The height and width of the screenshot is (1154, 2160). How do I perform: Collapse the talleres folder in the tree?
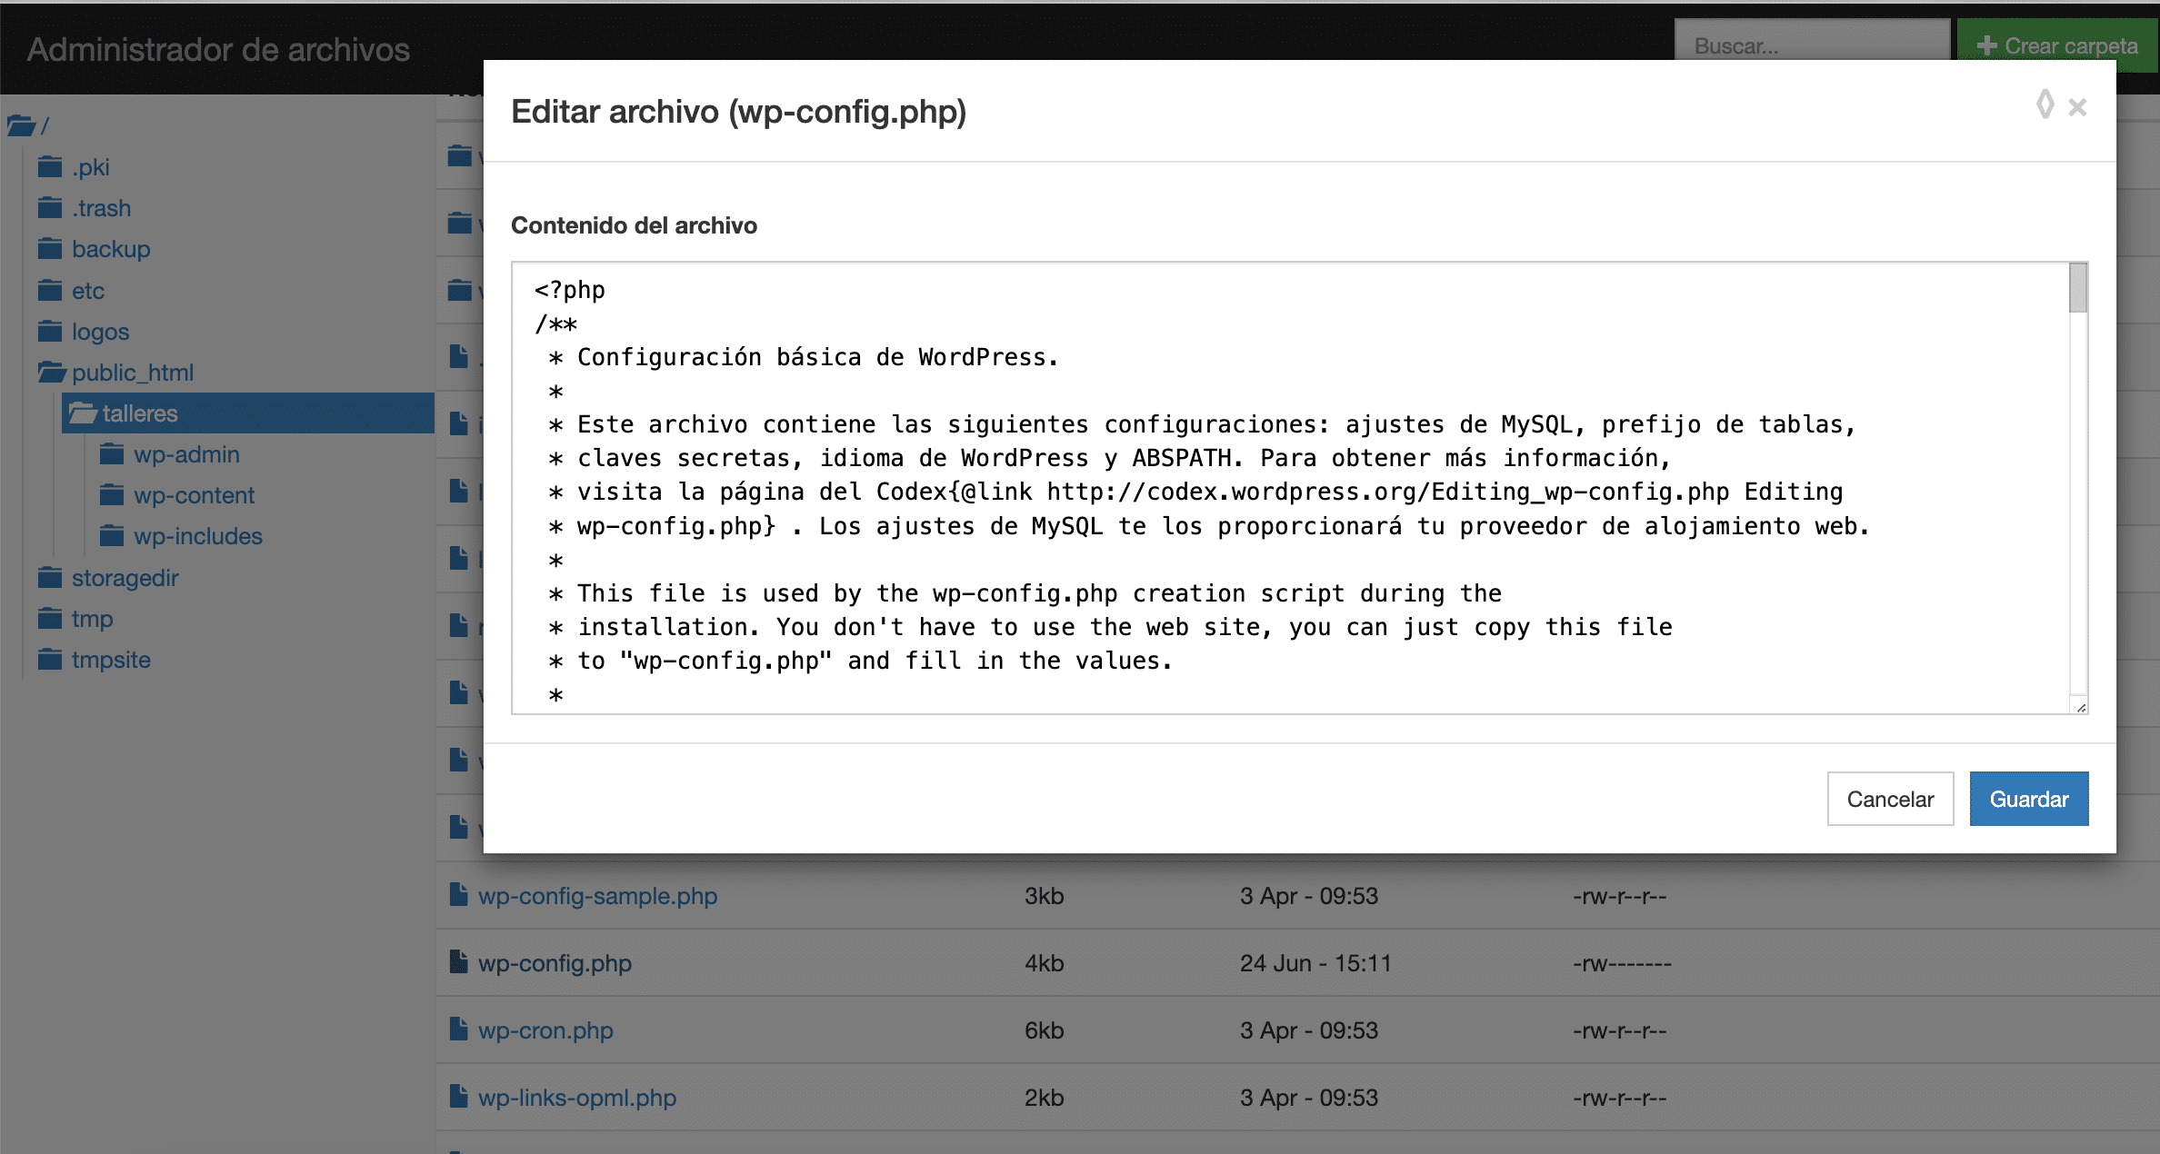pyautogui.click(x=83, y=413)
